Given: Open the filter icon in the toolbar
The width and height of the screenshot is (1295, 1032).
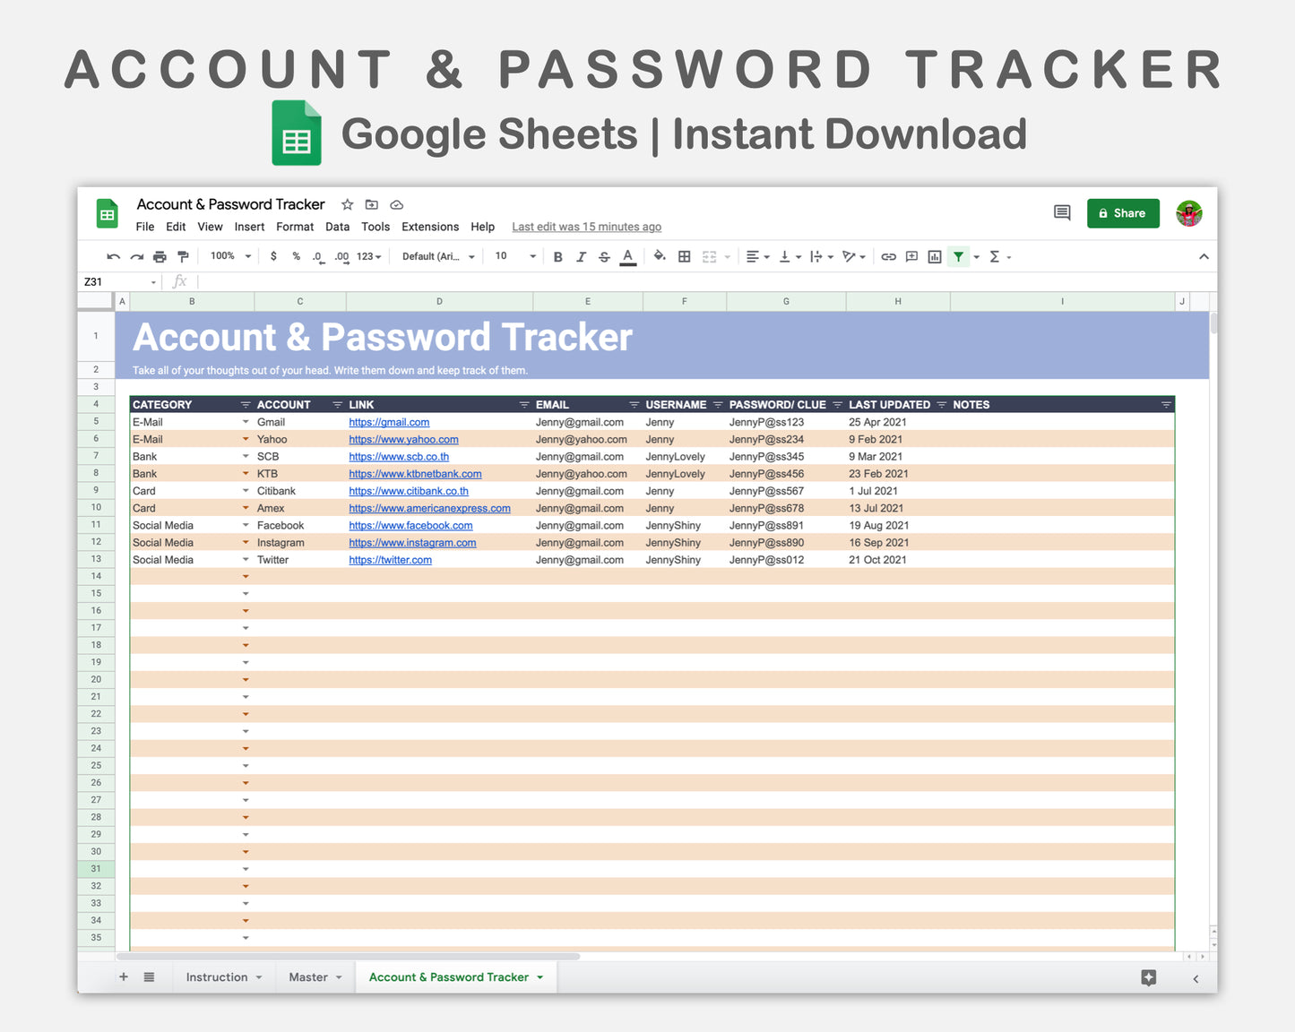Looking at the screenshot, I should (959, 256).
